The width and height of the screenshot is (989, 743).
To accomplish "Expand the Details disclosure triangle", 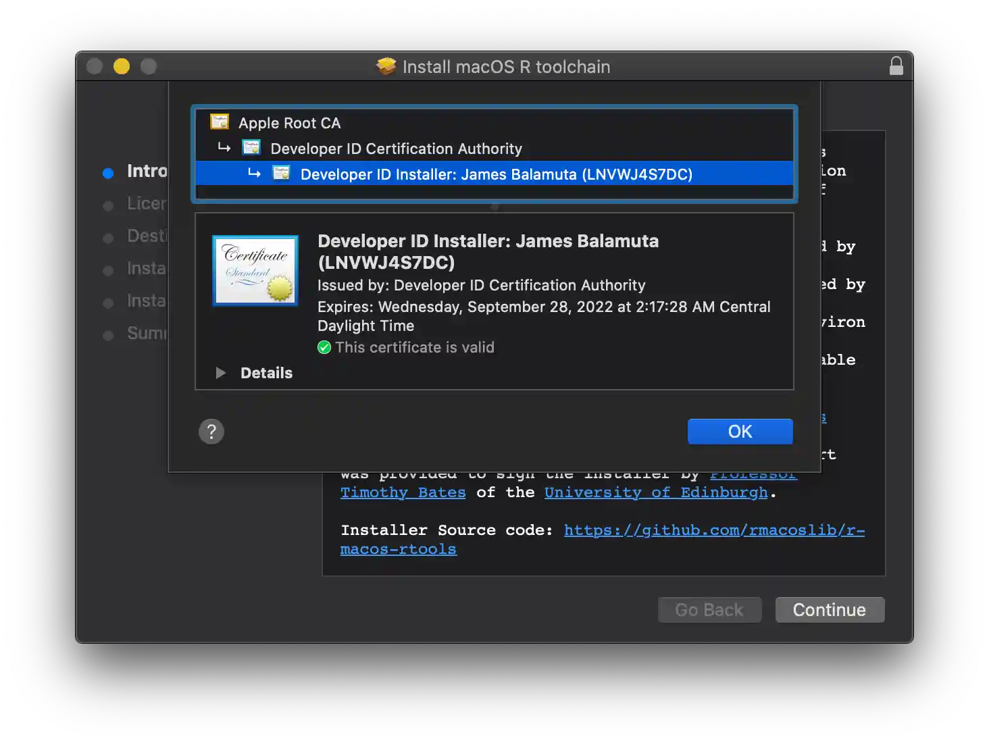I will pos(220,372).
